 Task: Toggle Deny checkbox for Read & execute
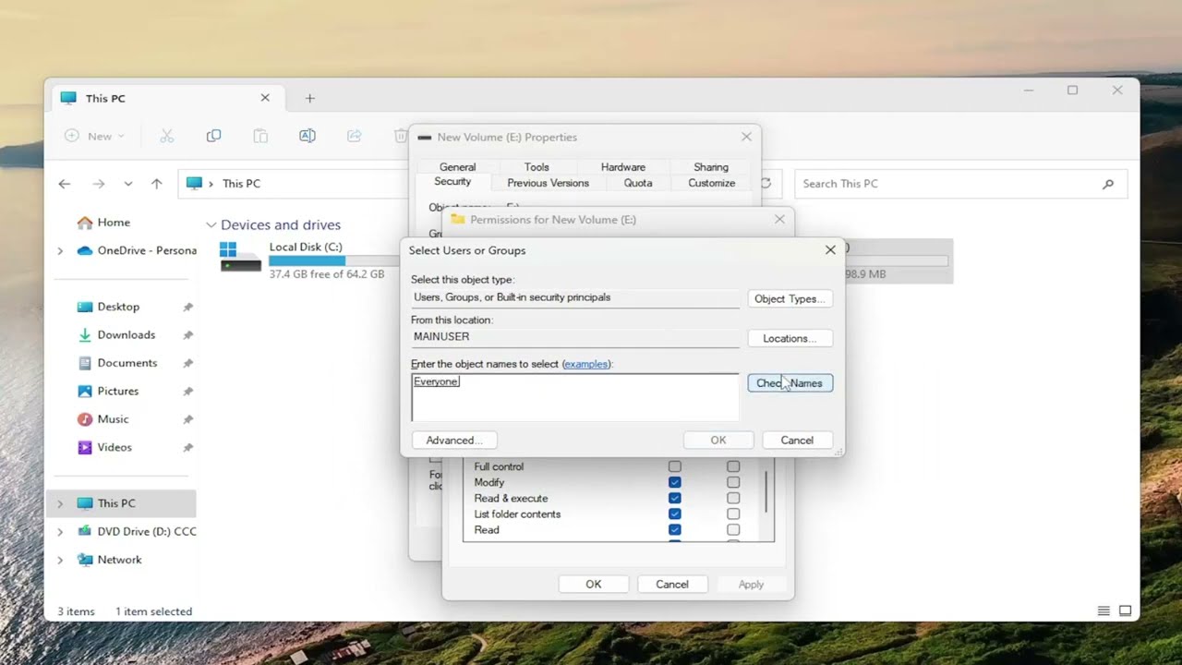(x=733, y=499)
